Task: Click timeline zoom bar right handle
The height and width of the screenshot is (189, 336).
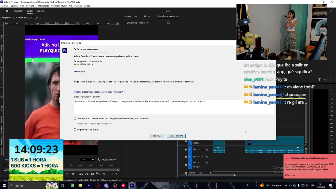Action: click(235, 175)
